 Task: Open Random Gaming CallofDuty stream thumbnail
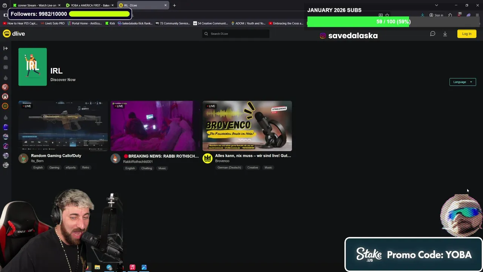(x=63, y=126)
